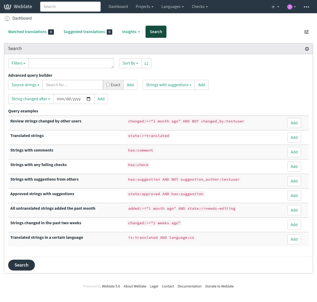Expand the Filters dropdown
Screen dimensions: 317x302
coord(18,63)
